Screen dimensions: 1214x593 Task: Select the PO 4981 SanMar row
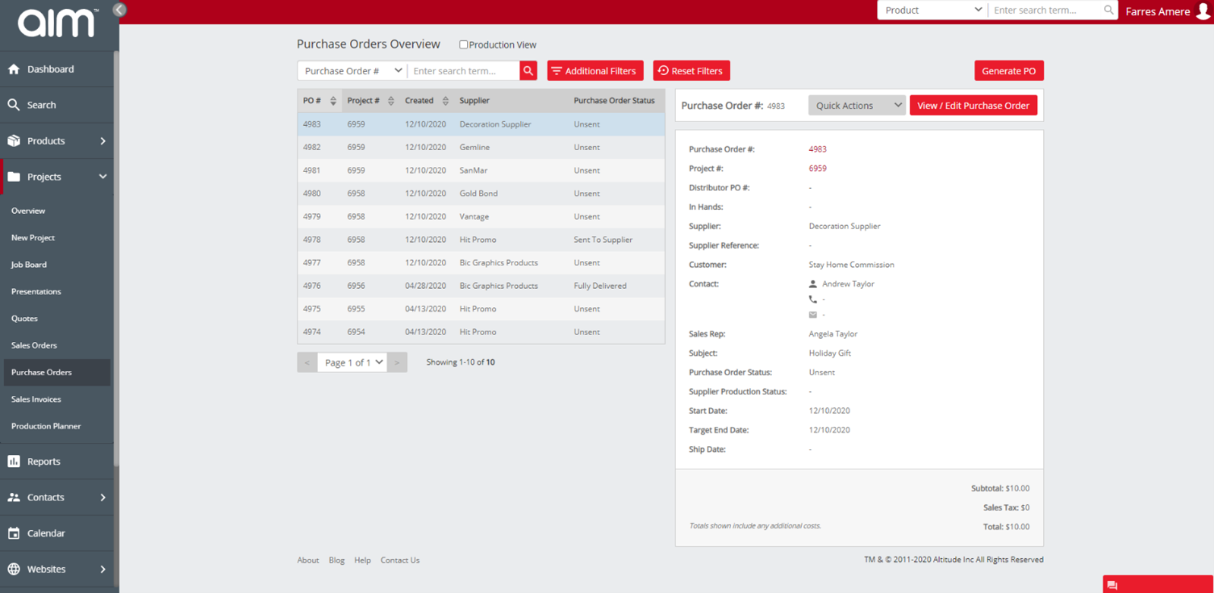(481, 171)
